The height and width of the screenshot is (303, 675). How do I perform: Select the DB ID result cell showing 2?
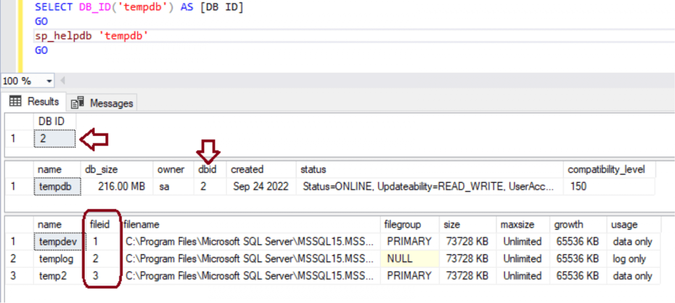click(x=54, y=139)
